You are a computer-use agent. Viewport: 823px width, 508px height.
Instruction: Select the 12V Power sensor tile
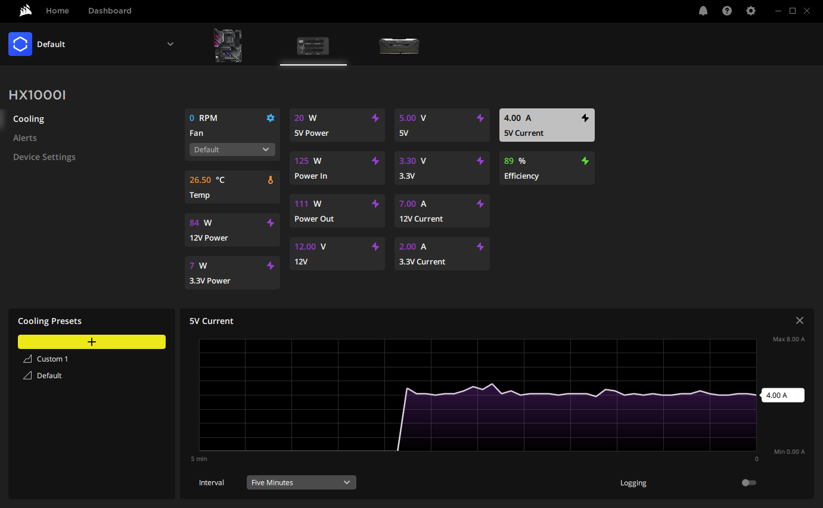click(232, 230)
